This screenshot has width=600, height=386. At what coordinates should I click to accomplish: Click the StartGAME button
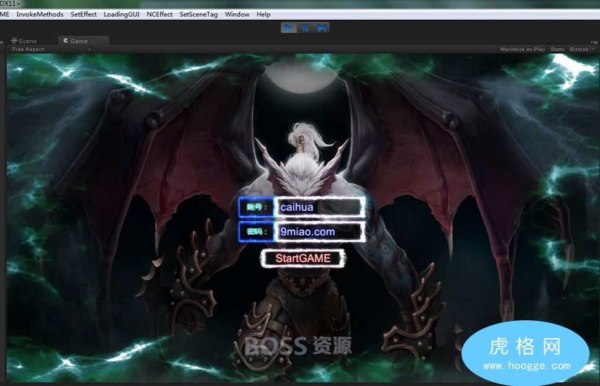pos(302,258)
